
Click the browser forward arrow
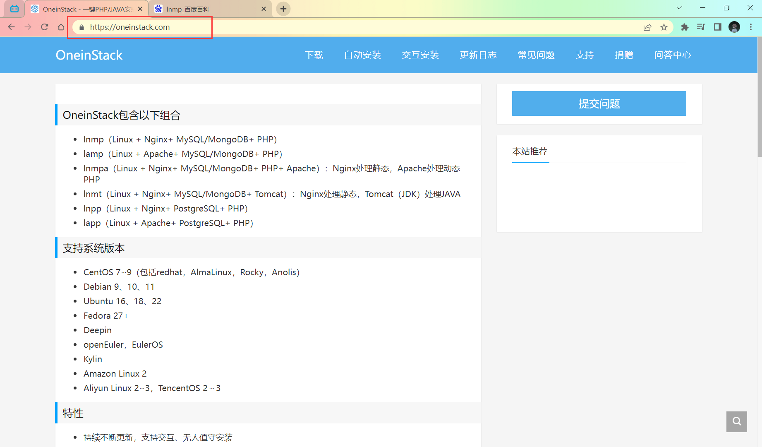click(x=28, y=27)
